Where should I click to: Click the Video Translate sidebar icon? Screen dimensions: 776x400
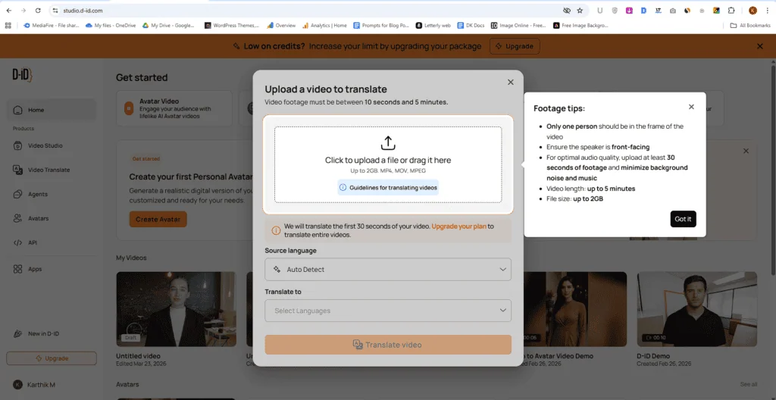point(18,170)
